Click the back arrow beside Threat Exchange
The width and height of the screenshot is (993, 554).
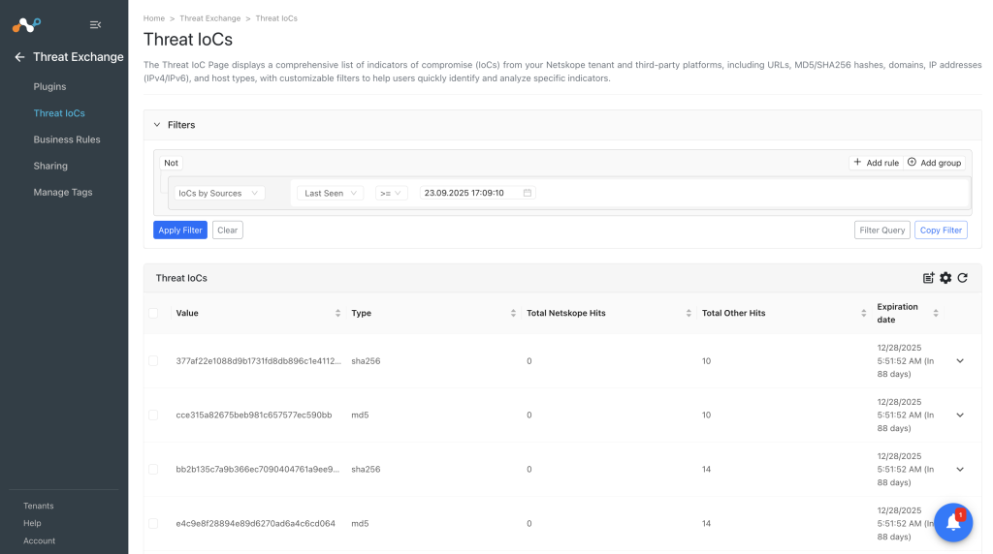click(19, 57)
